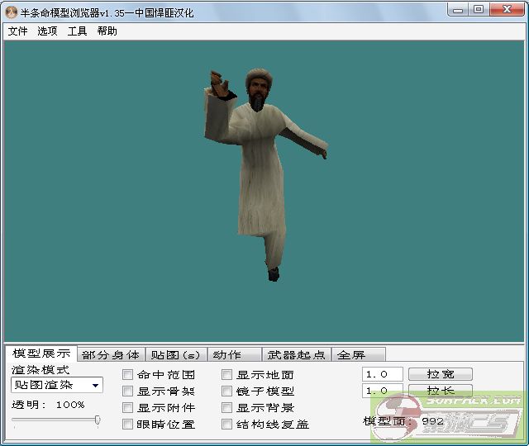Open the 帮助 menu
Image resolution: width=529 pixels, height=446 pixels.
[107, 31]
